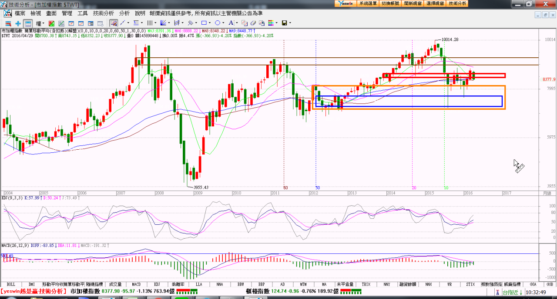Click the 切換帳號 button
The image size is (557, 299).
click(x=390, y=3)
